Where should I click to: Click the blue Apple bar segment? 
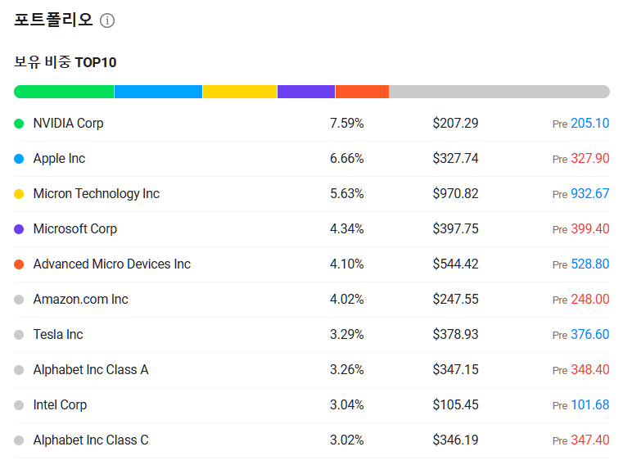(159, 92)
